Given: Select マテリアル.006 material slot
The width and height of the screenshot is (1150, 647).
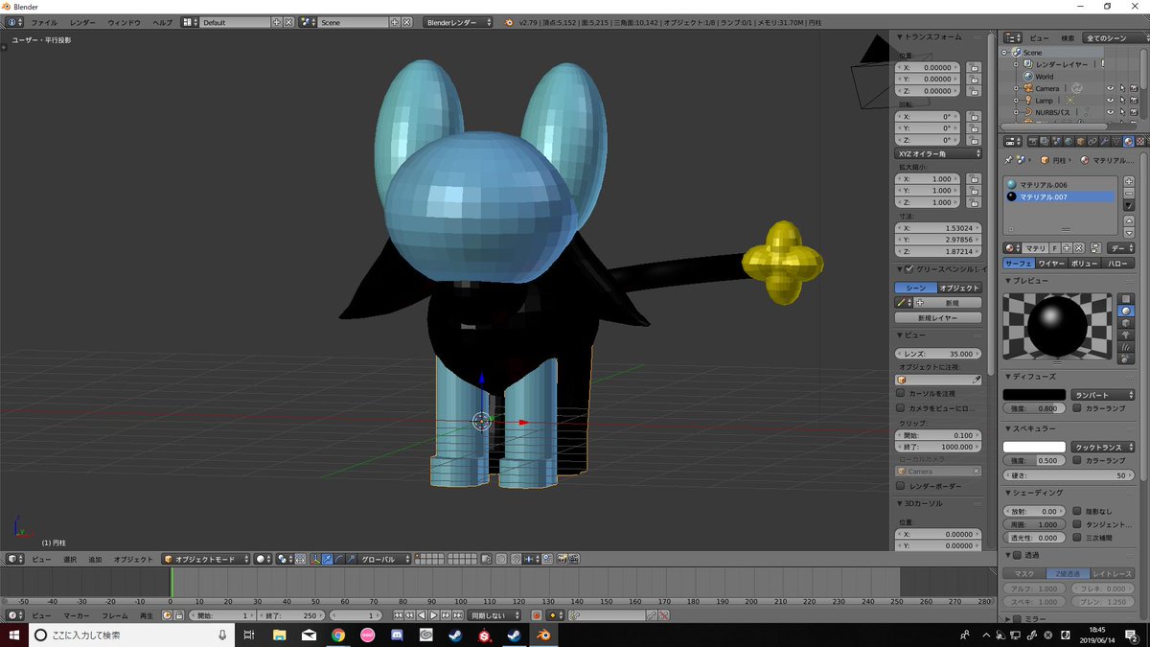Looking at the screenshot, I should (x=1061, y=185).
